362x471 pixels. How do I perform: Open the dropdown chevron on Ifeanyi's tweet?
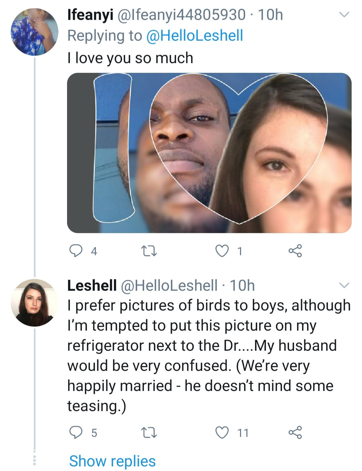click(344, 15)
